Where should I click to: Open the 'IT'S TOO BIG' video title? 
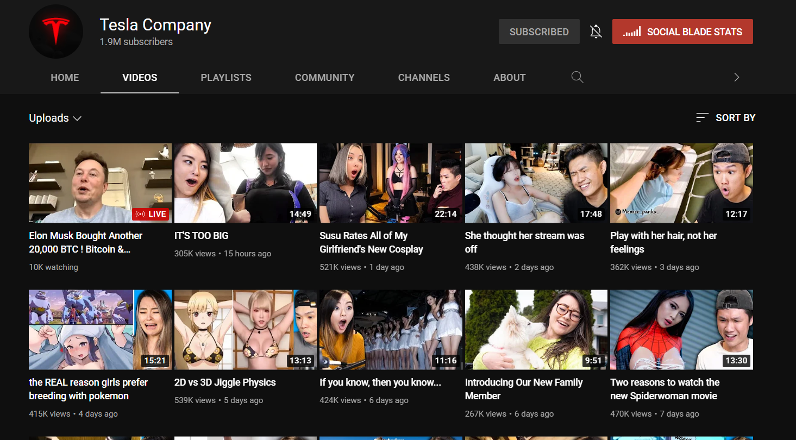pos(202,236)
